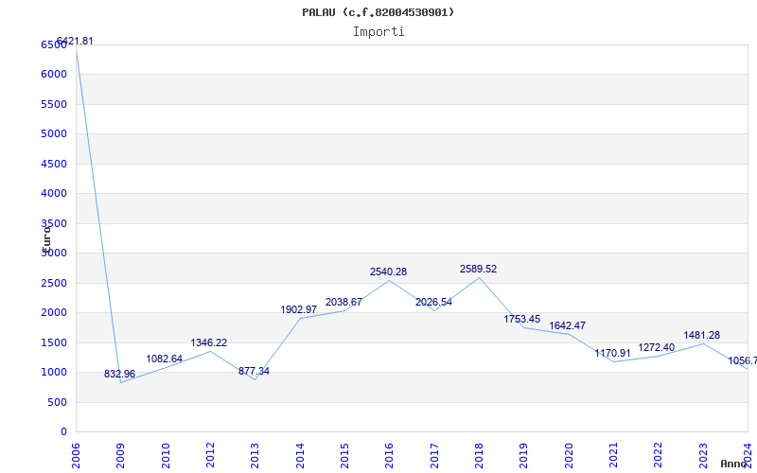Click the data label 1082.64

click(164, 359)
